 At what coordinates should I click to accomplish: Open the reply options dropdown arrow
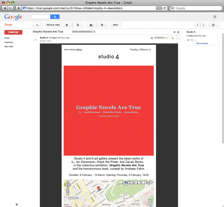point(178,38)
